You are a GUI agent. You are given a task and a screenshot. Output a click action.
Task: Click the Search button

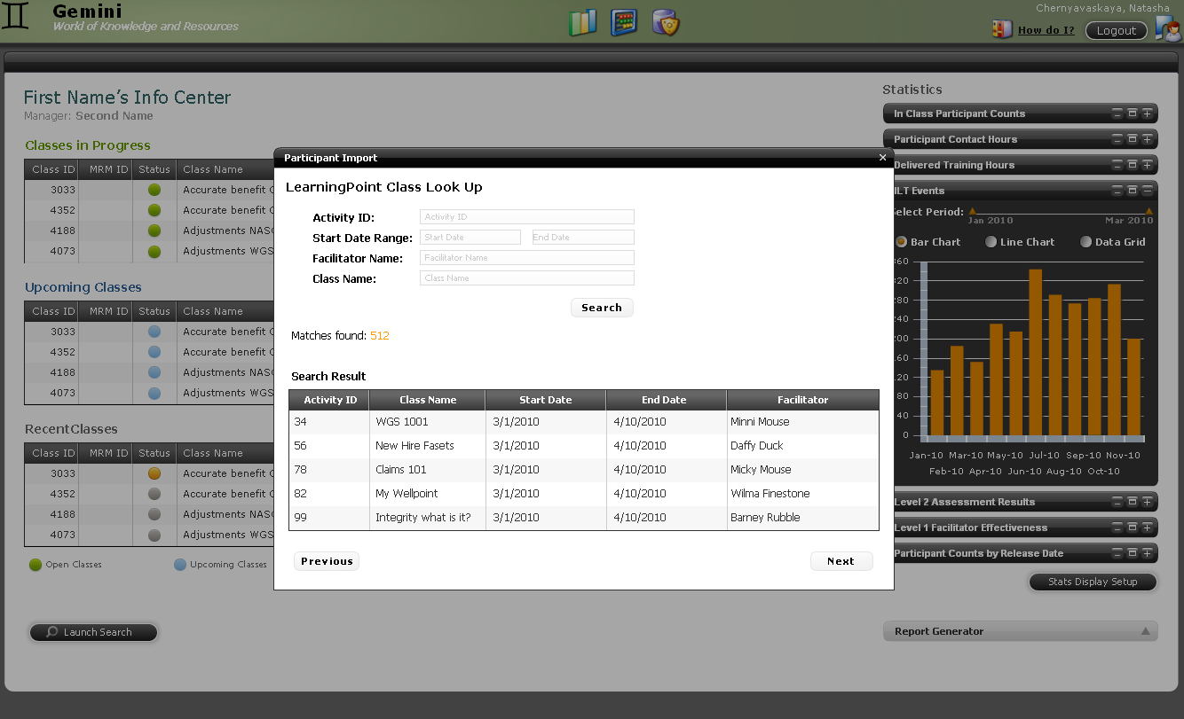point(602,308)
